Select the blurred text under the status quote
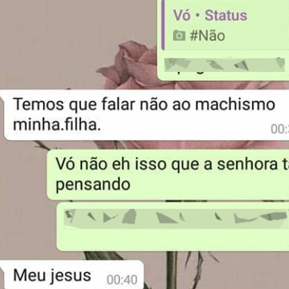 tap(224, 65)
